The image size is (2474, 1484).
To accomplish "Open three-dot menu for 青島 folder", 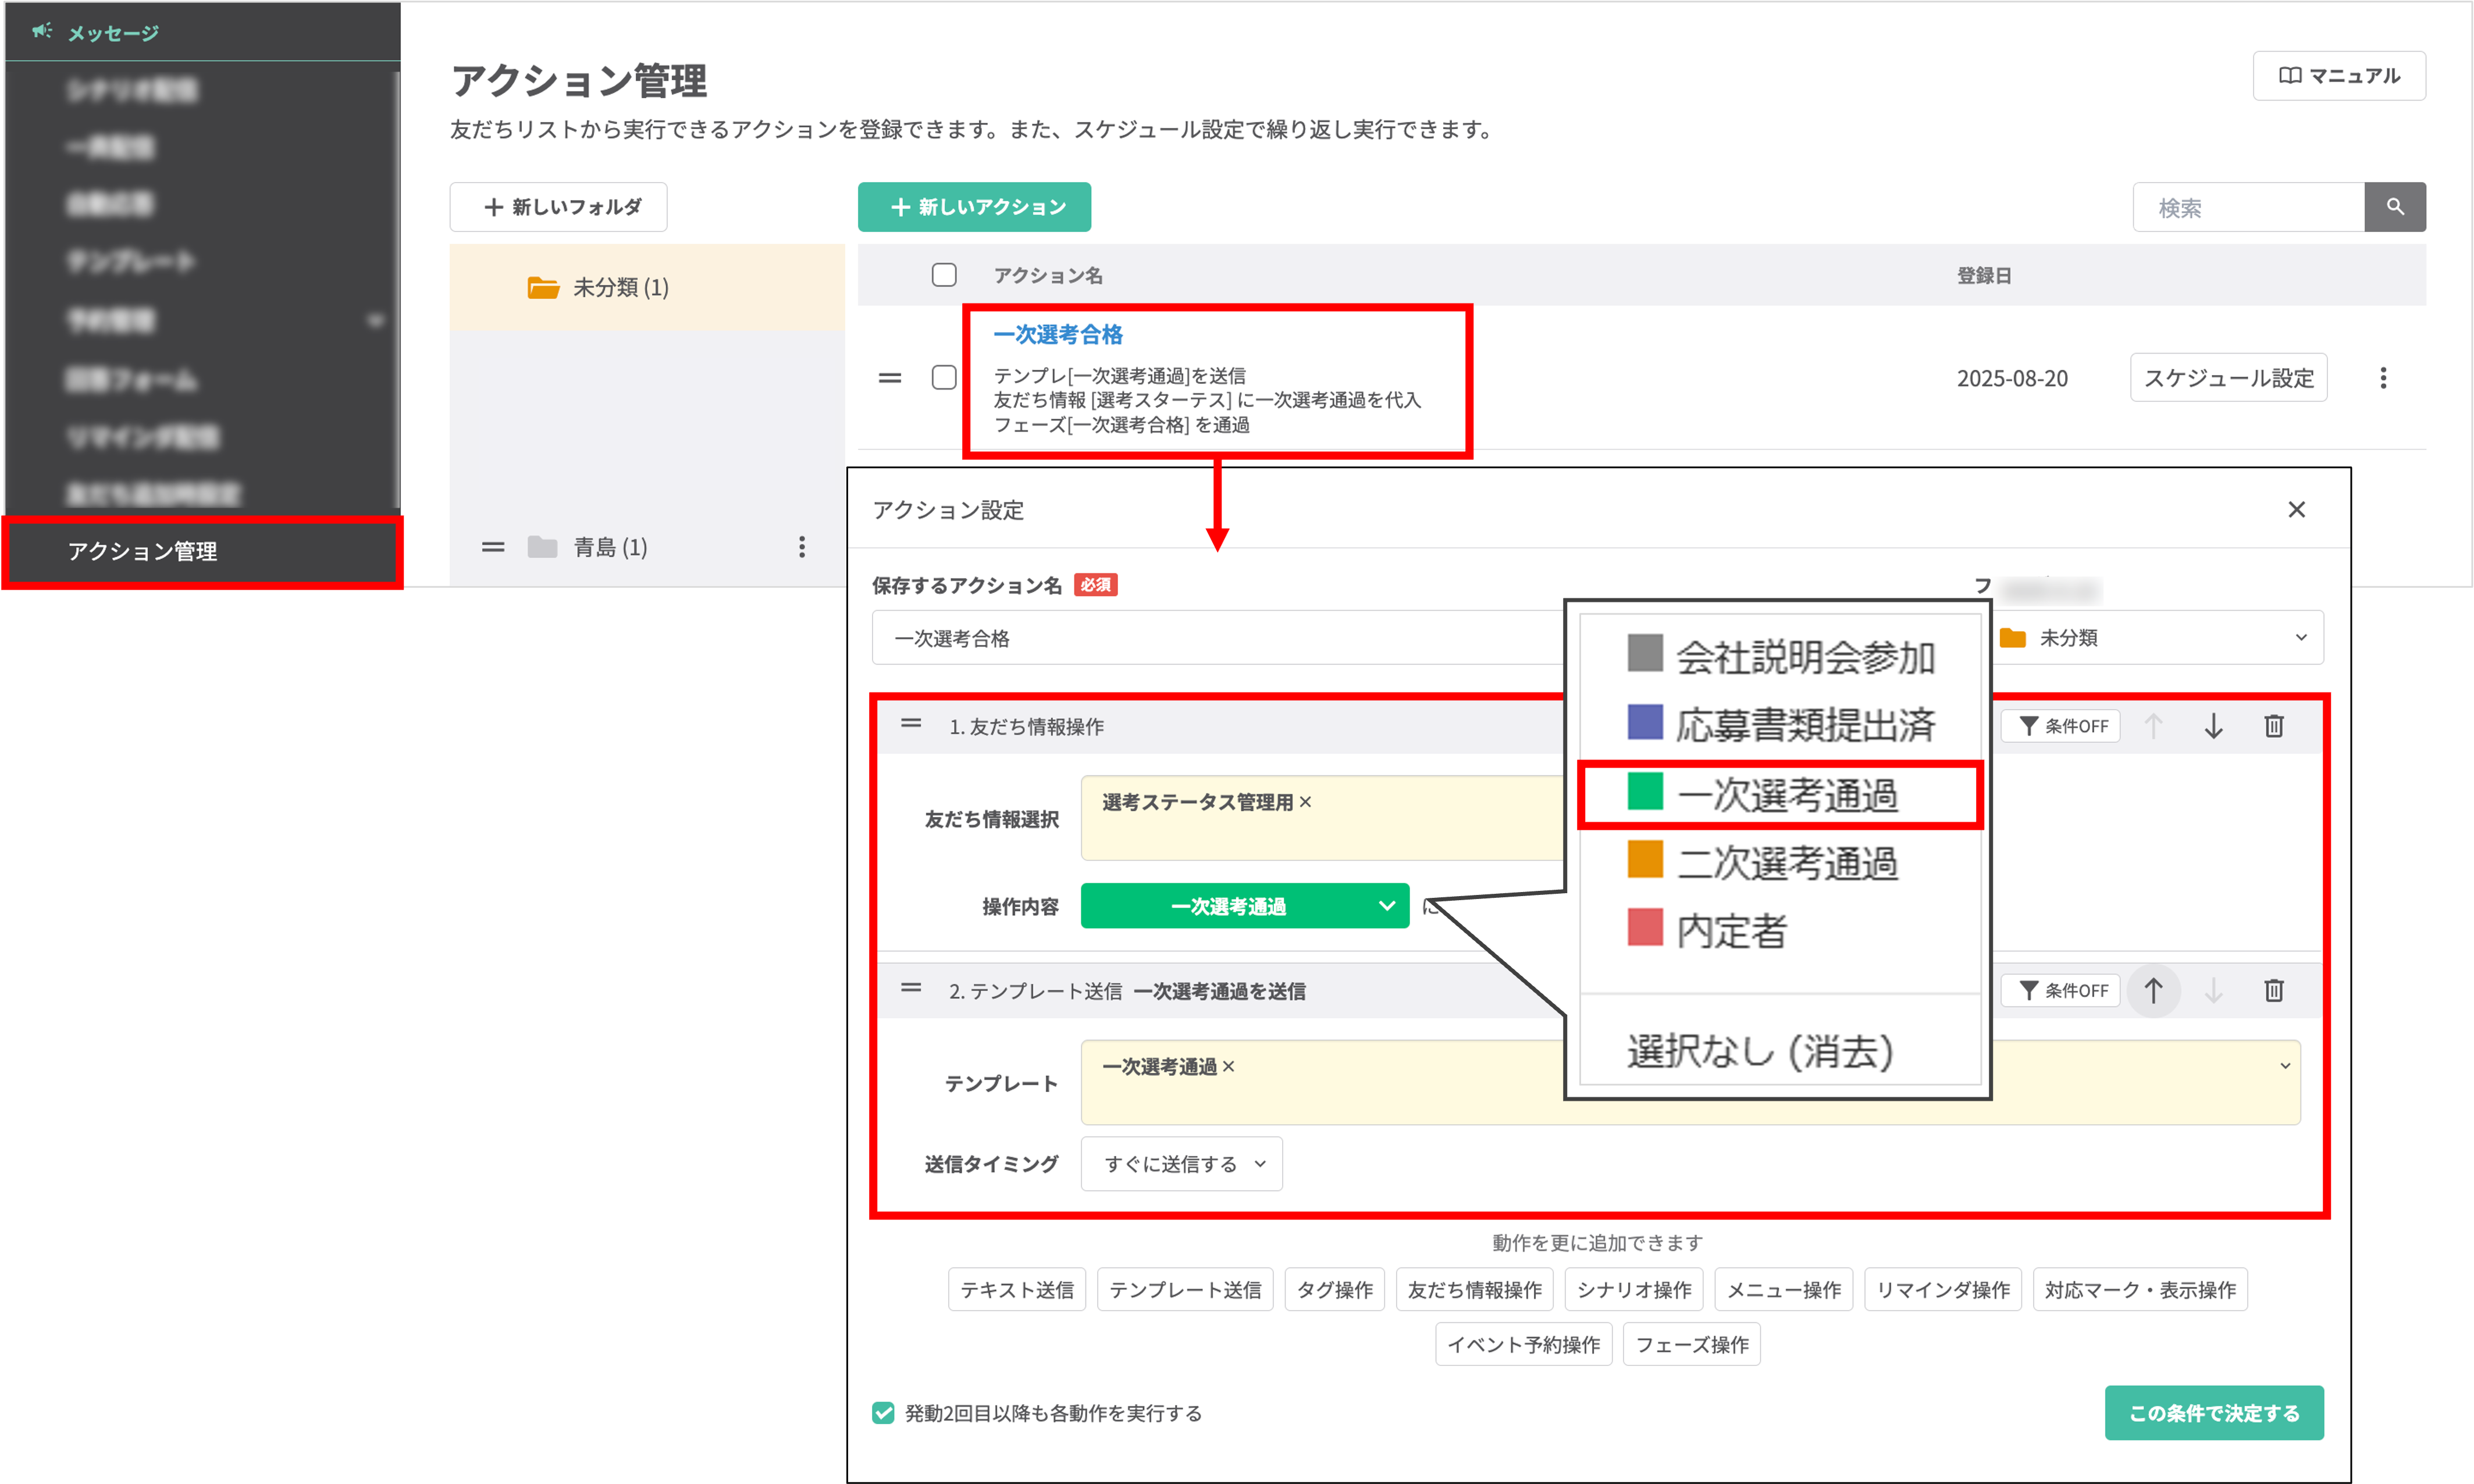I will (x=802, y=547).
